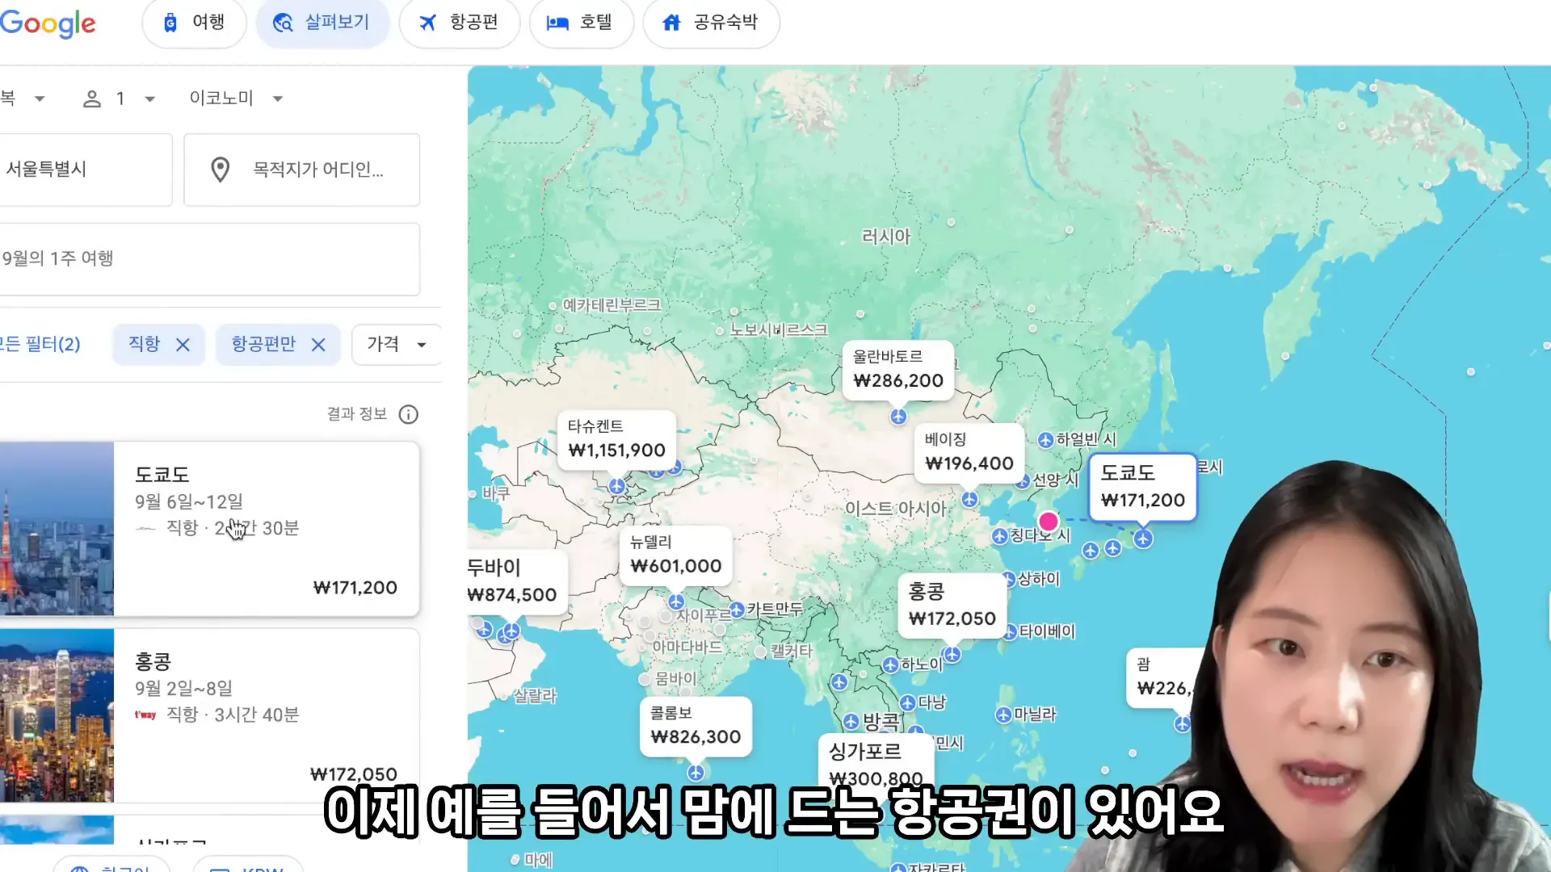Click the 울란바토르 ₩286,200 map label
Image resolution: width=1551 pixels, height=872 pixels.
898,370
